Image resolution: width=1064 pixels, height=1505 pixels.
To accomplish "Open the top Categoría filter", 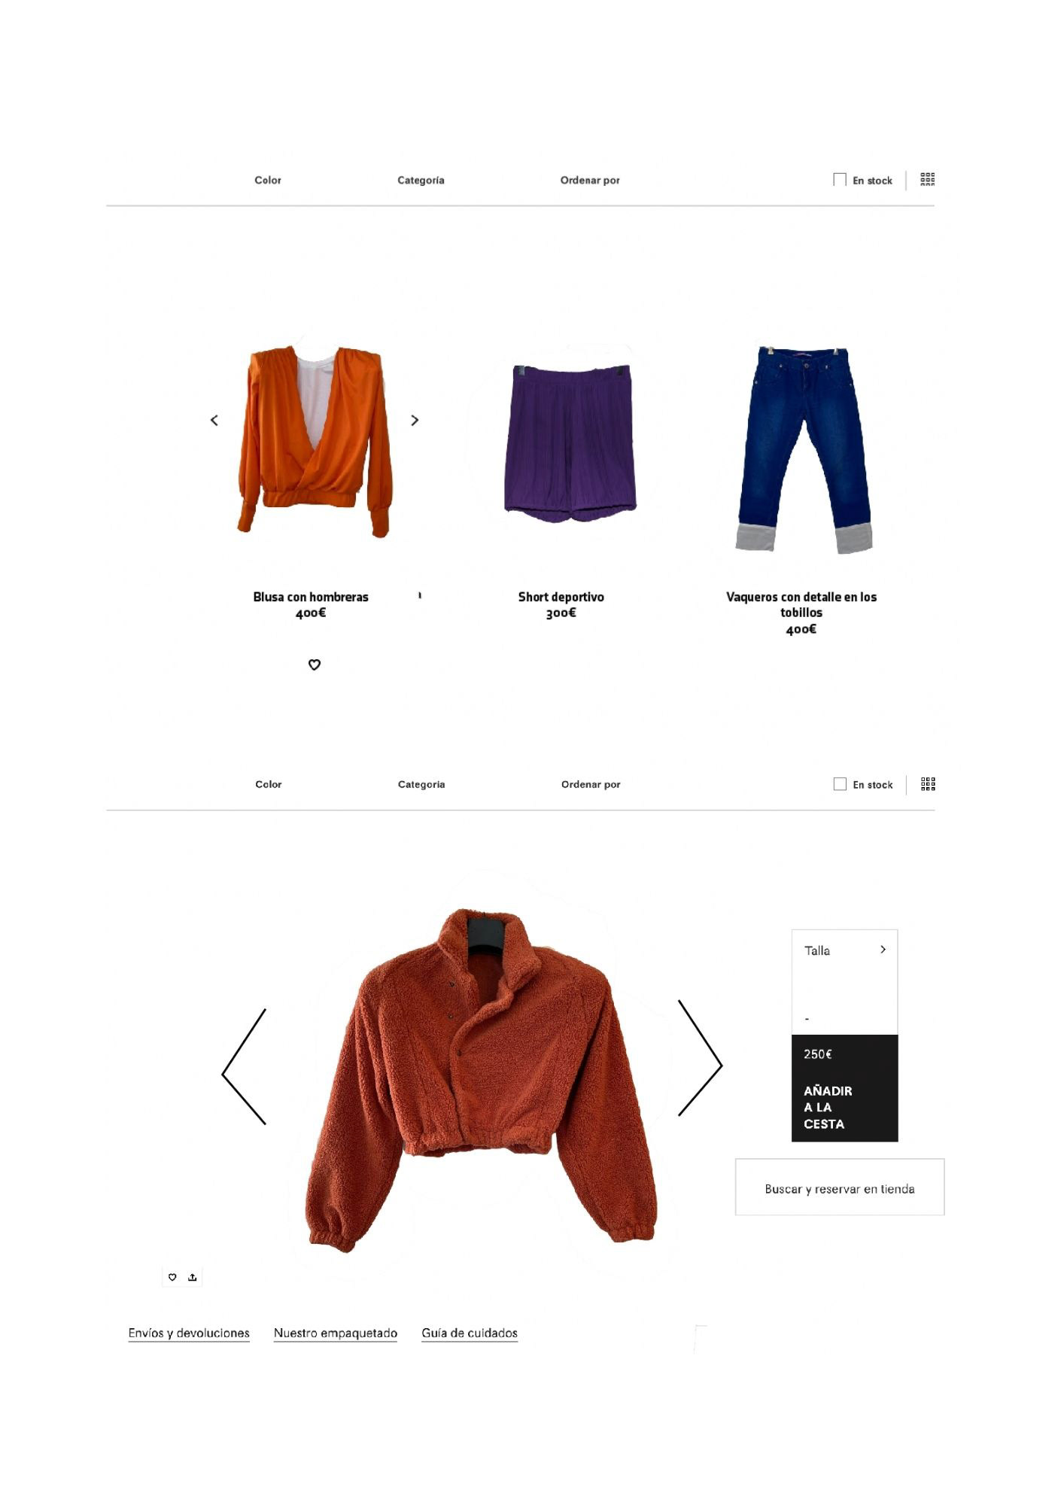I will click(421, 180).
